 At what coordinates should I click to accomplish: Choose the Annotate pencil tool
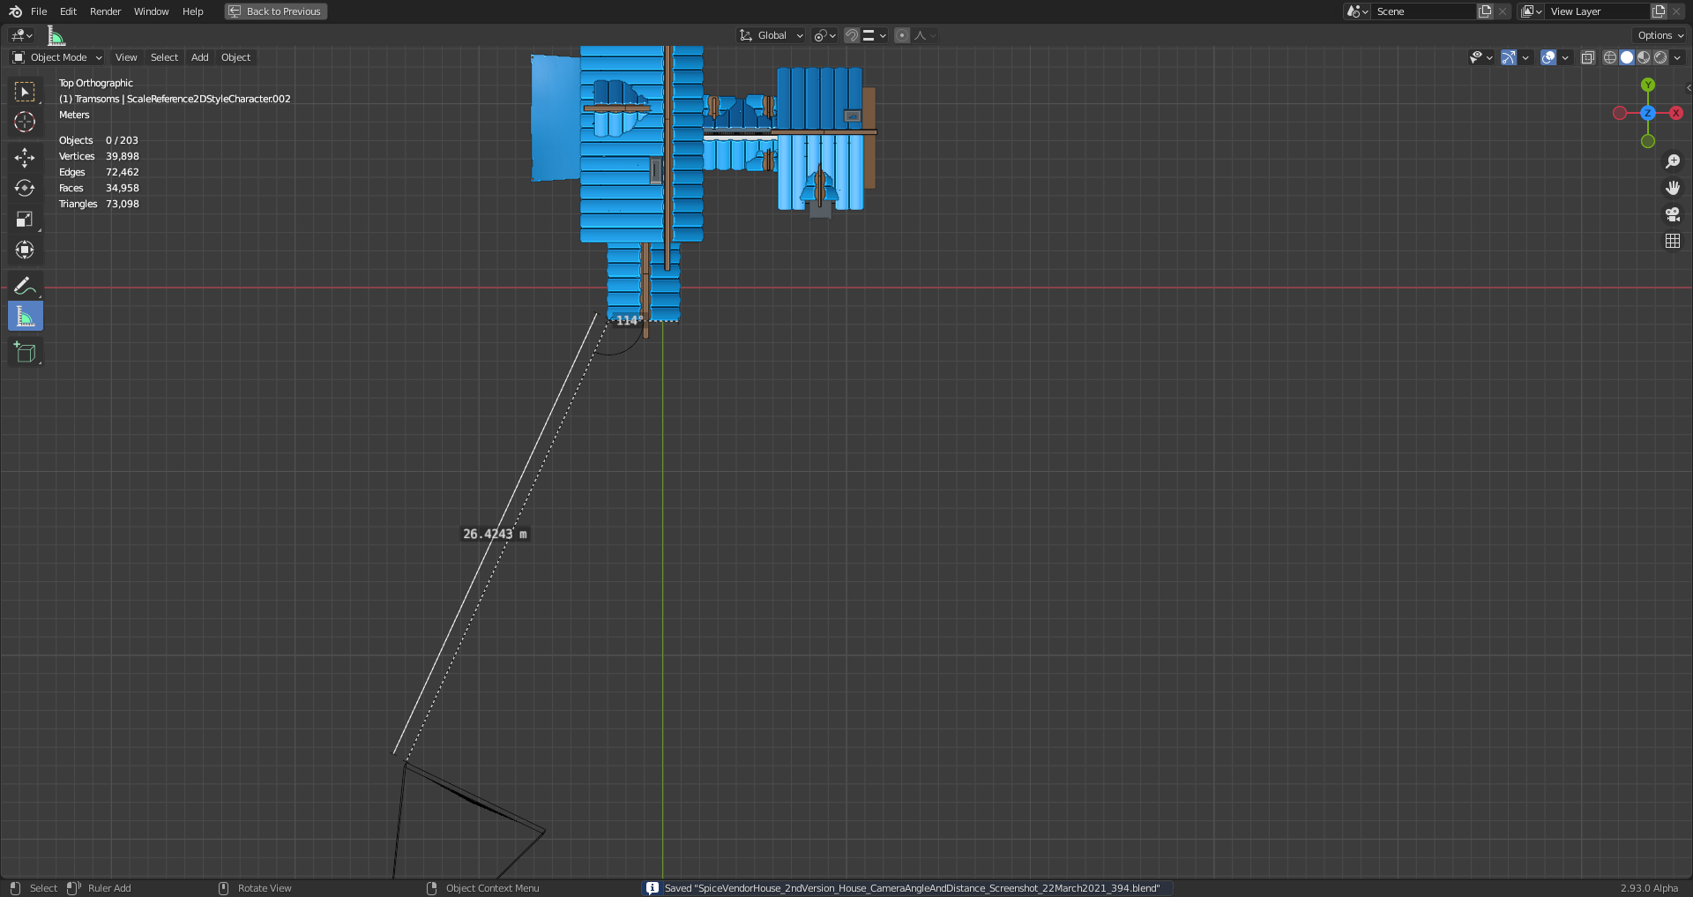25,286
